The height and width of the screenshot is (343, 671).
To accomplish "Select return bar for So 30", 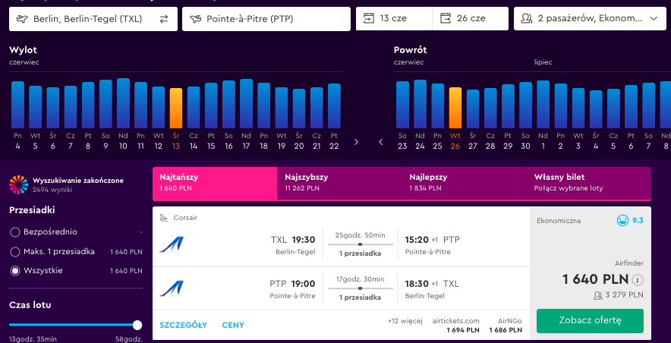I will [x=525, y=105].
